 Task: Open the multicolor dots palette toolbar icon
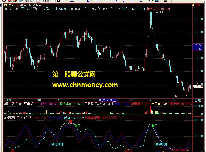157,1
